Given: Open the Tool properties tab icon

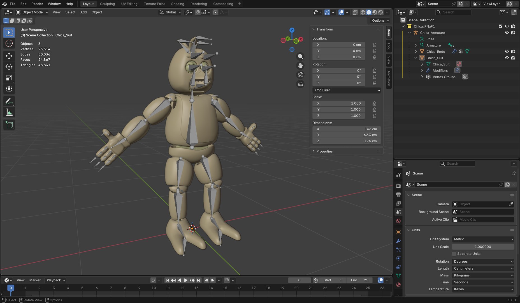Looking at the screenshot, I should (x=398, y=175).
